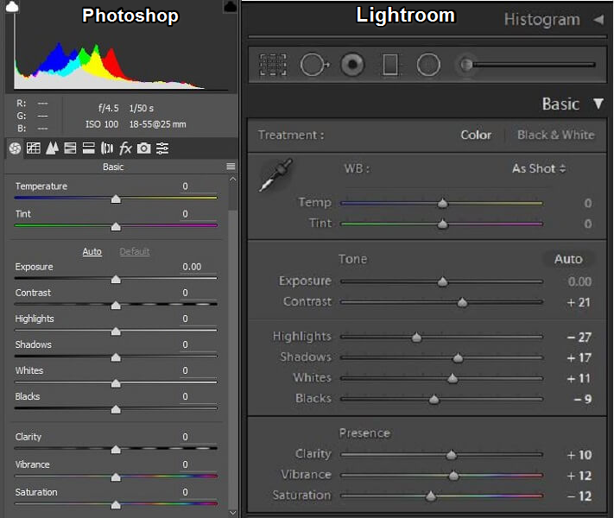
Task: Click Auto link in Photoshop panel
Action: pos(92,251)
